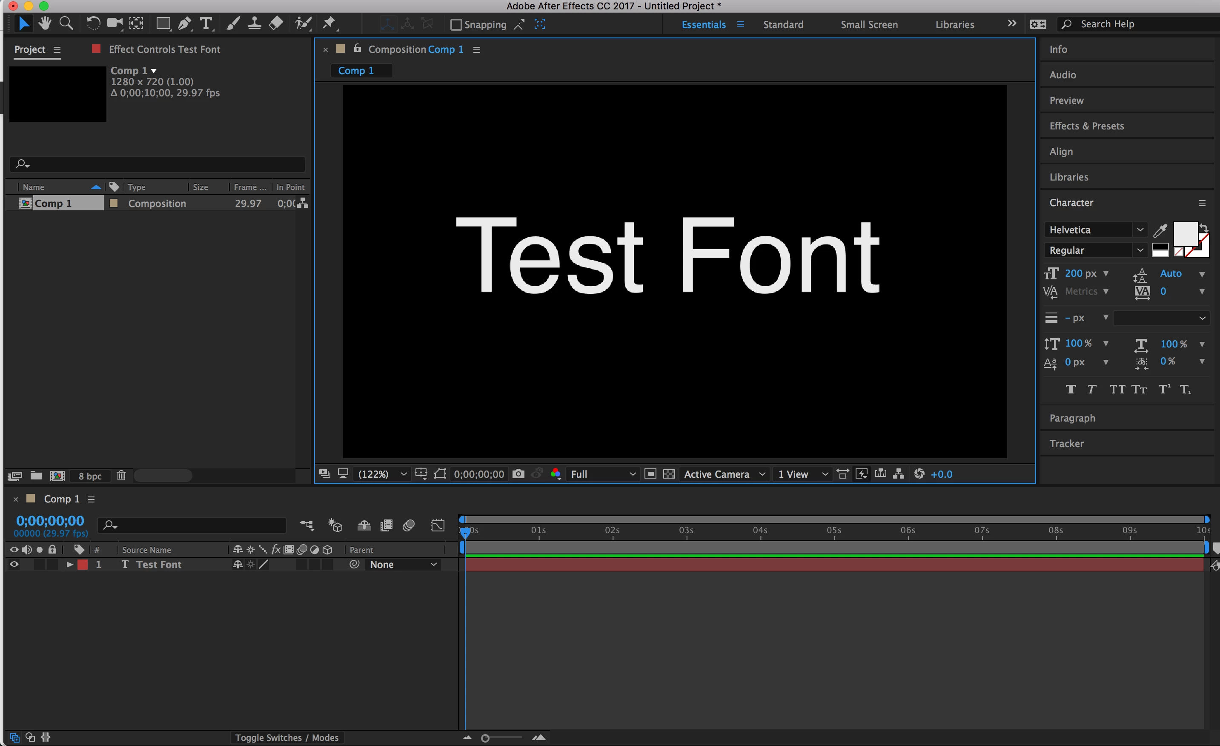Enable the Snapping checkbox
Image resolution: width=1220 pixels, height=746 pixels.
[x=455, y=24]
